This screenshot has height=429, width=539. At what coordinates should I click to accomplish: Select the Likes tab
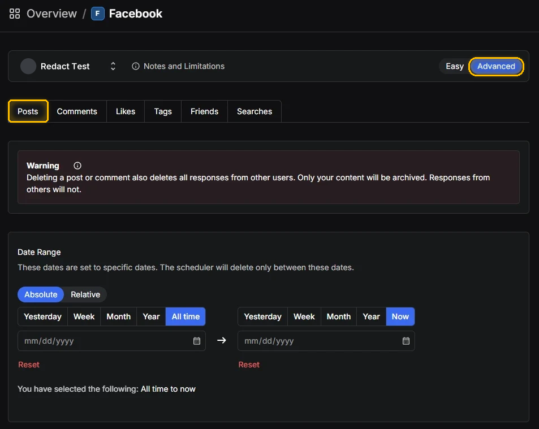tap(126, 111)
